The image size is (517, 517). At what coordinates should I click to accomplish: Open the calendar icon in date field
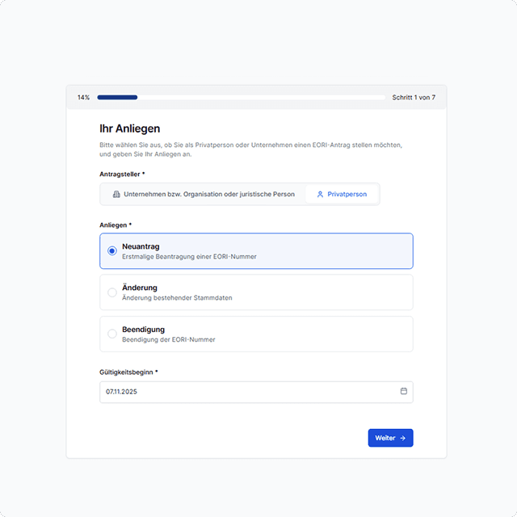[x=404, y=391]
